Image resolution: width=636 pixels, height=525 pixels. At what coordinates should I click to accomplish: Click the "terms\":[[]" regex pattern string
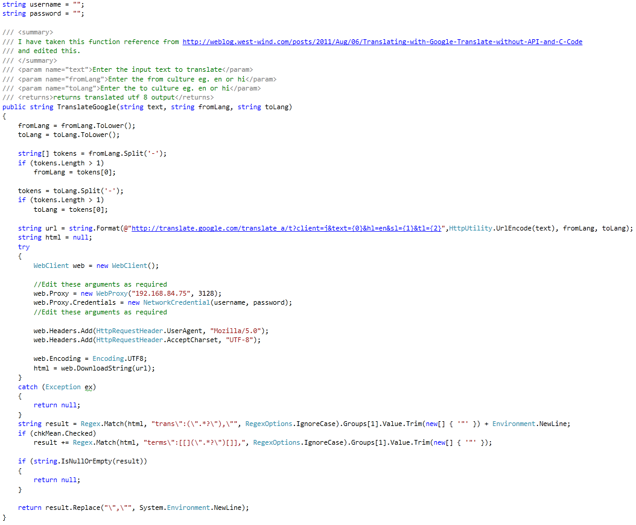196,443
